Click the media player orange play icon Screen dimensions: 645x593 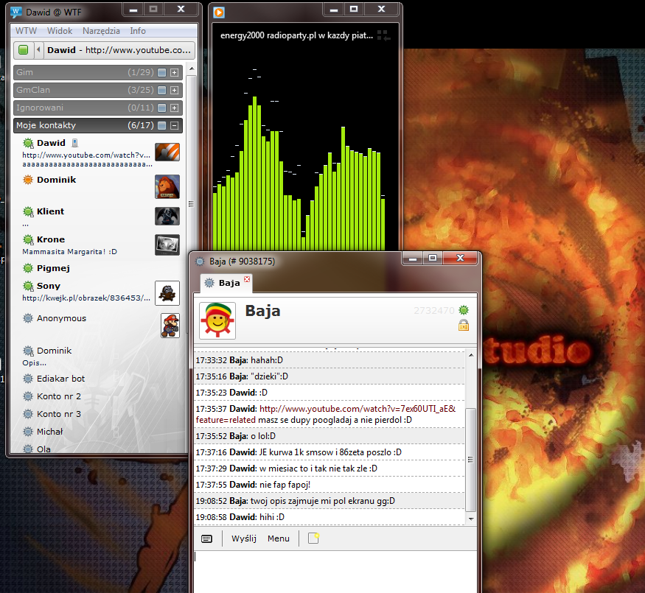pos(219,13)
